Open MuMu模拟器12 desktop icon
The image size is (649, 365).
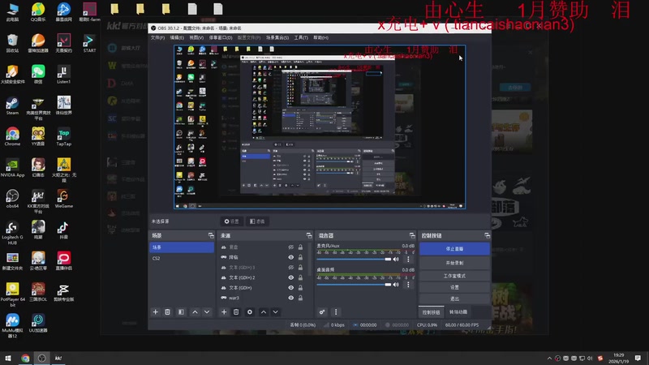click(x=12, y=326)
